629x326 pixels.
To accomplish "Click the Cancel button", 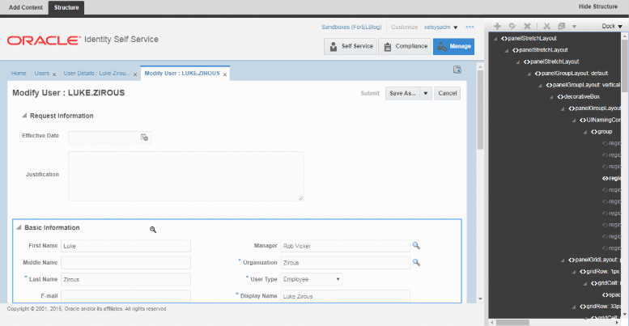I will (x=448, y=93).
